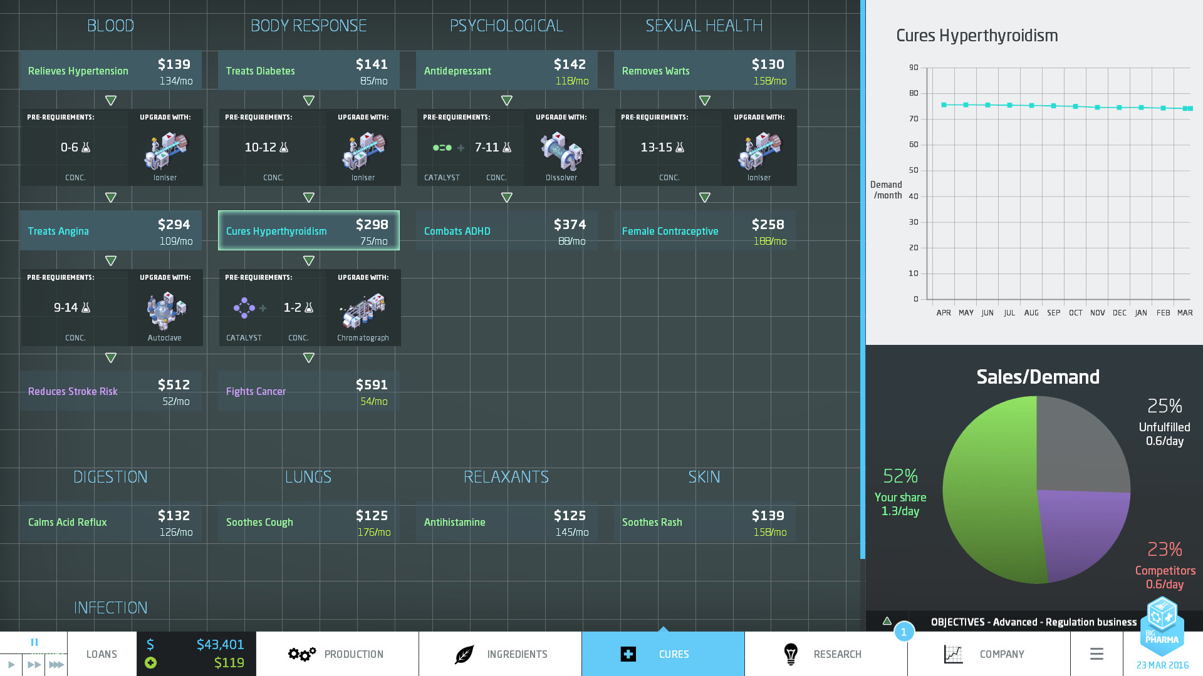Screen dimensions: 1203x676
Task: Open the Ingredients leaf icon
Action: [x=464, y=653]
